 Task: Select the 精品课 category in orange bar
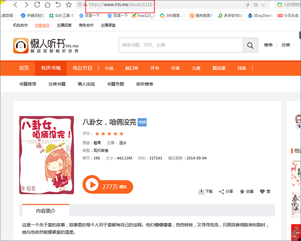pos(219,68)
